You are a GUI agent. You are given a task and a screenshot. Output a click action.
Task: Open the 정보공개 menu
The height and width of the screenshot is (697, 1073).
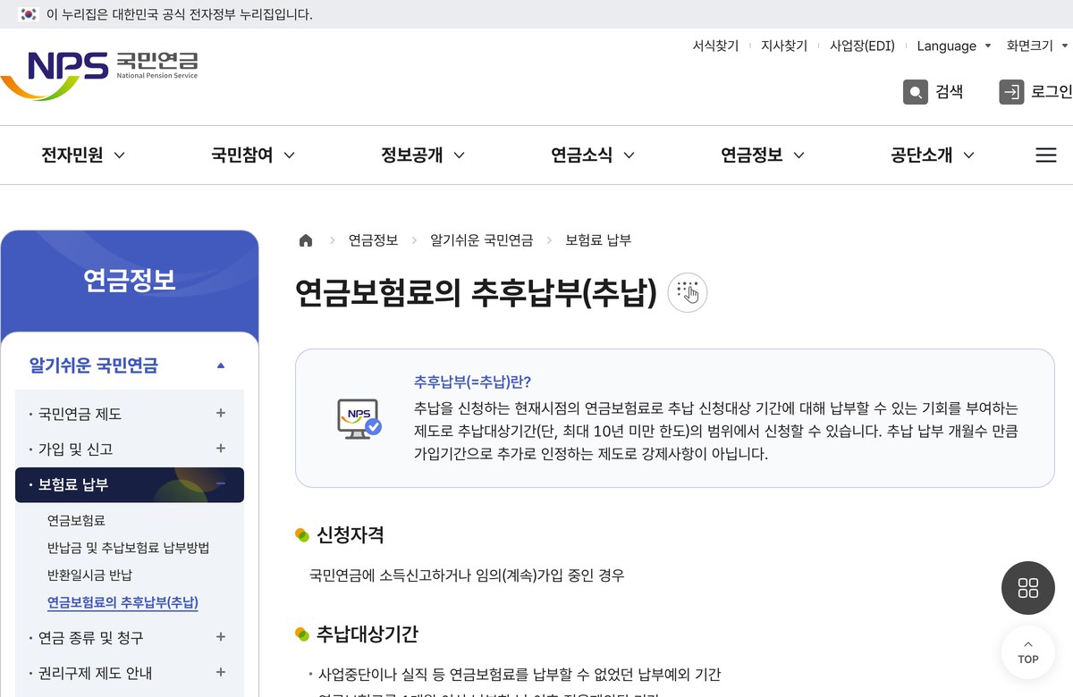click(423, 155)
